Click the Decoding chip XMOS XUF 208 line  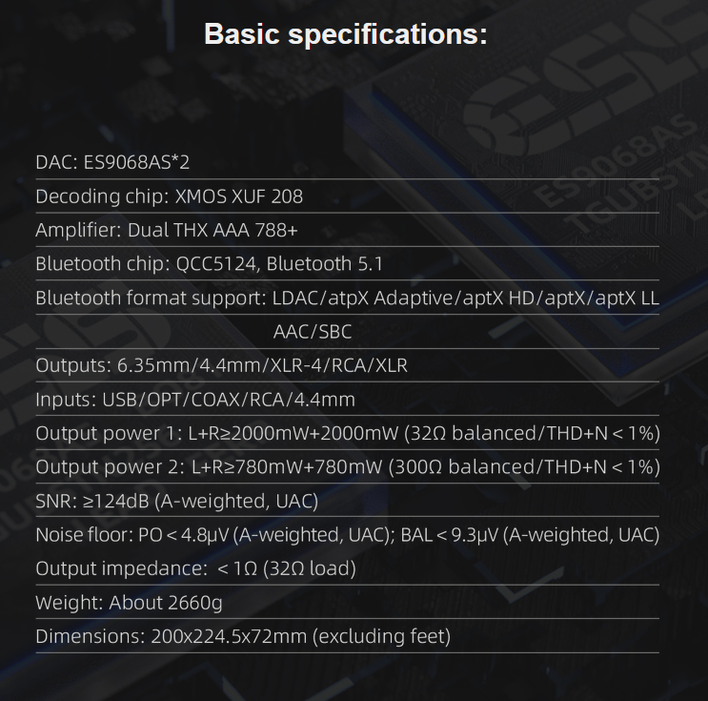(x=169, y=196)
